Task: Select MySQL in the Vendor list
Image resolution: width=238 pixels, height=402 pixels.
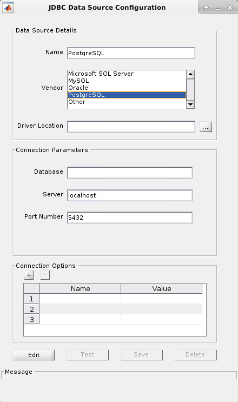Action: (127, 81)
